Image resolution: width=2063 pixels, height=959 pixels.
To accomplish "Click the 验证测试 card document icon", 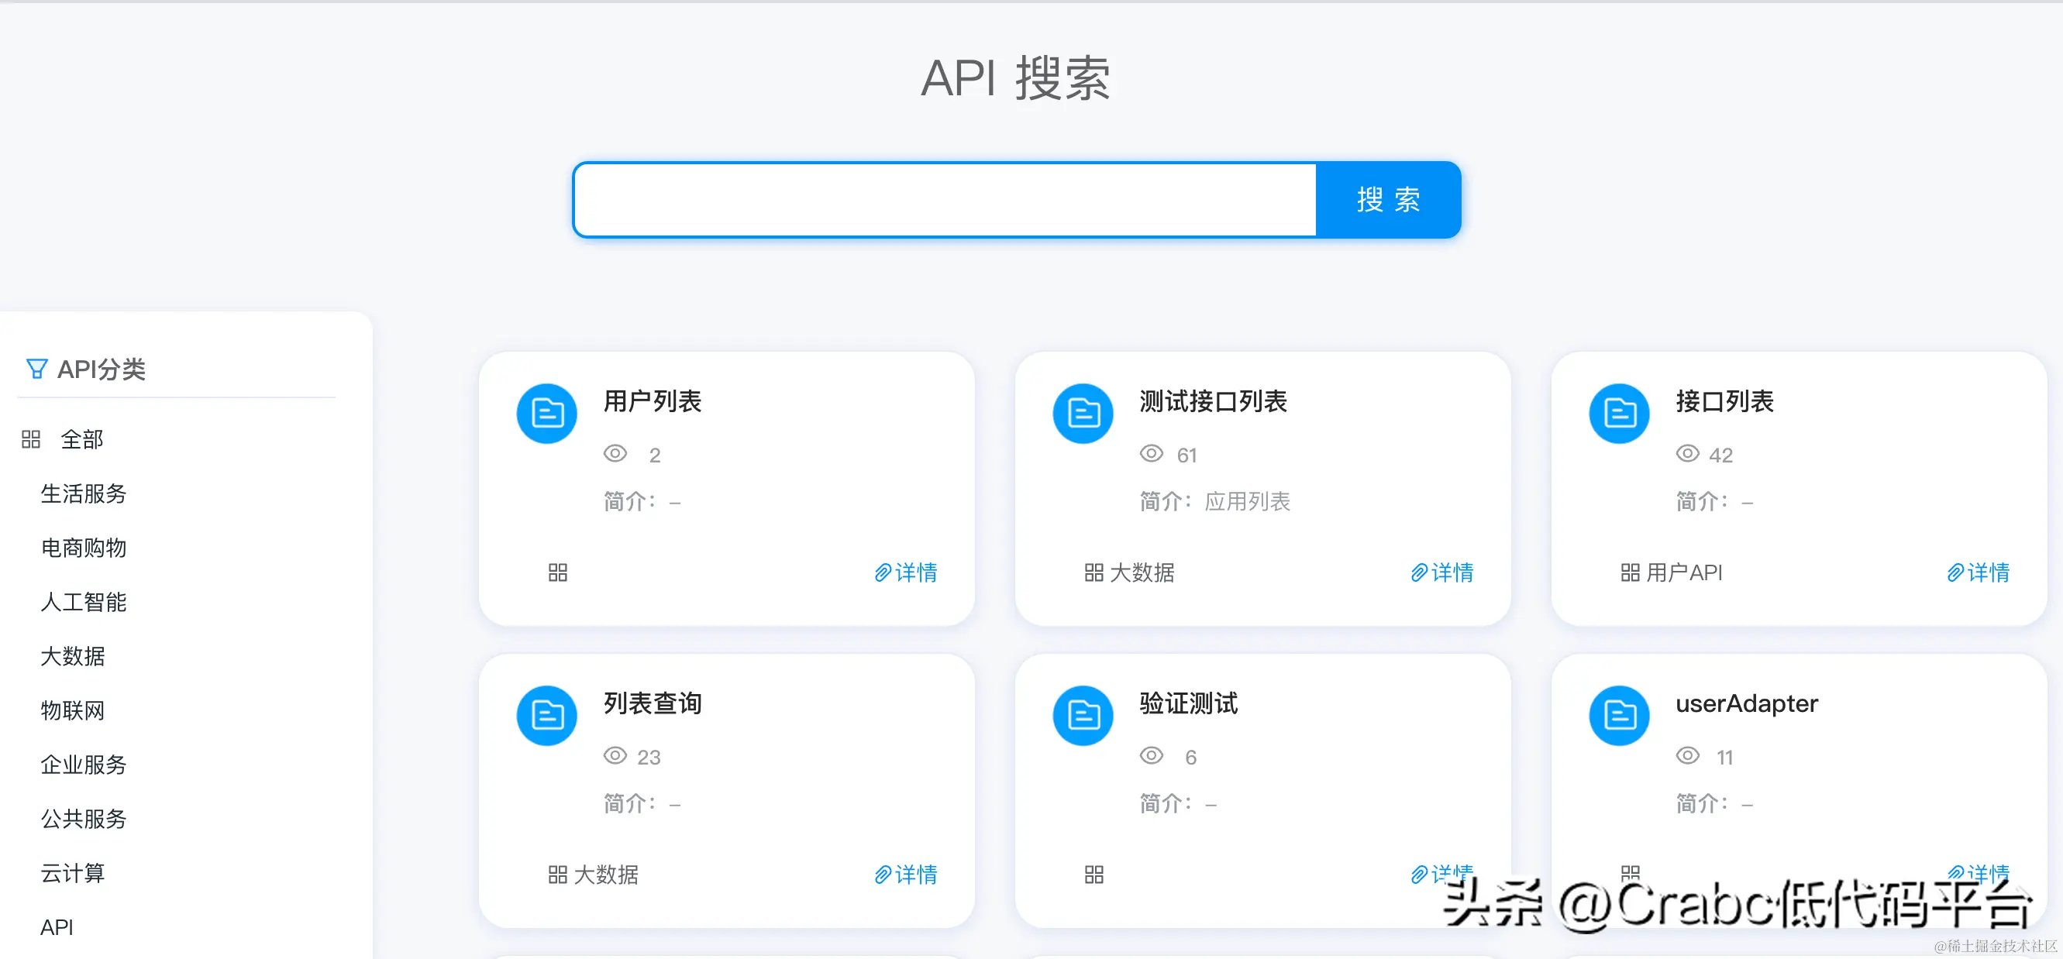I will 1083,715.
